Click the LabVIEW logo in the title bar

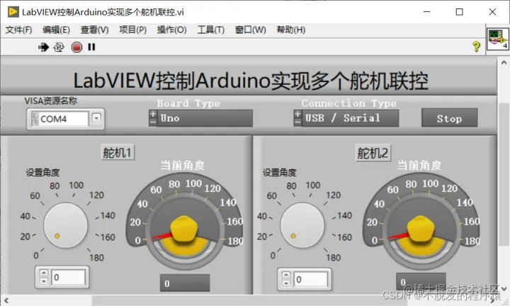coord(13,12)
